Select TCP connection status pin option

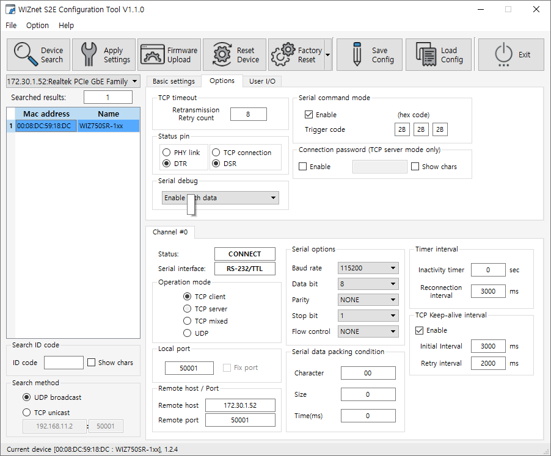[216, 153]
